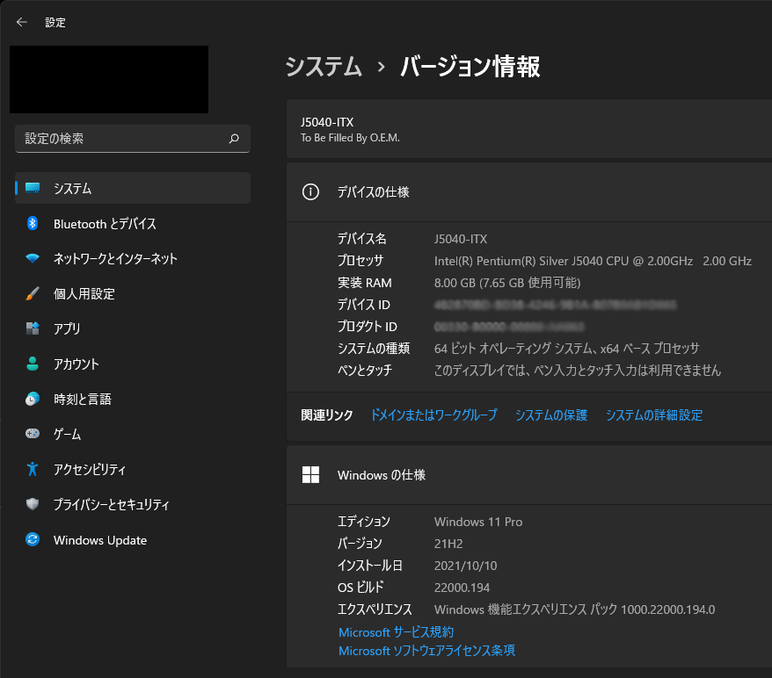This screenshot has width=772, height=678.
Task: Open ゲーム settings page
Action: pos(67,434)
